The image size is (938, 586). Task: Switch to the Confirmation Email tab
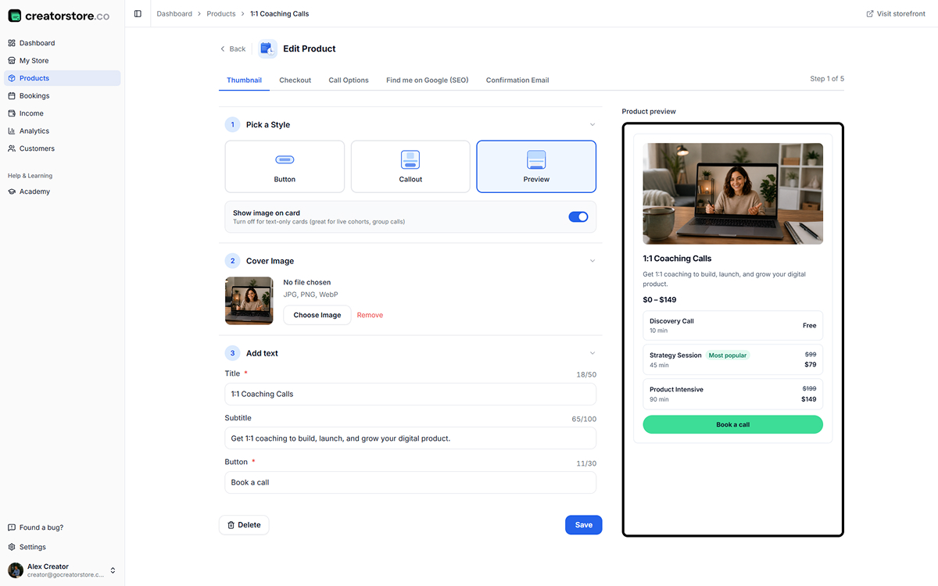pos(517,80)
